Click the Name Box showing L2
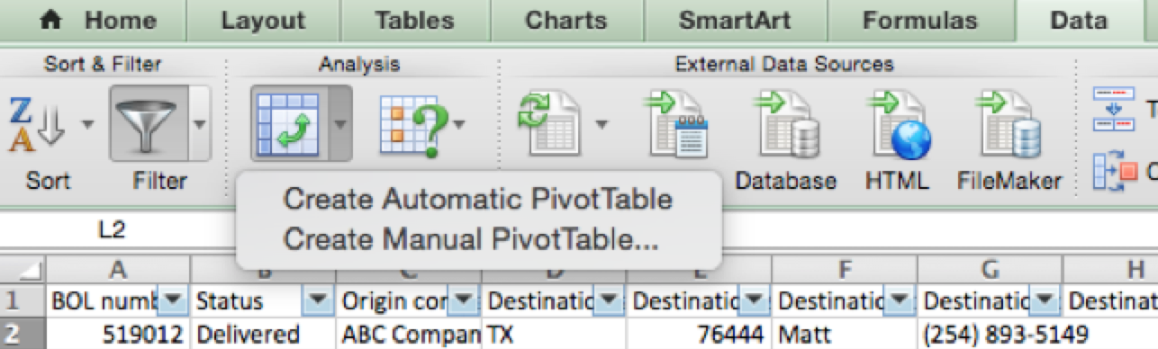This screenshot has width=1158, height=349. (113, 229)
